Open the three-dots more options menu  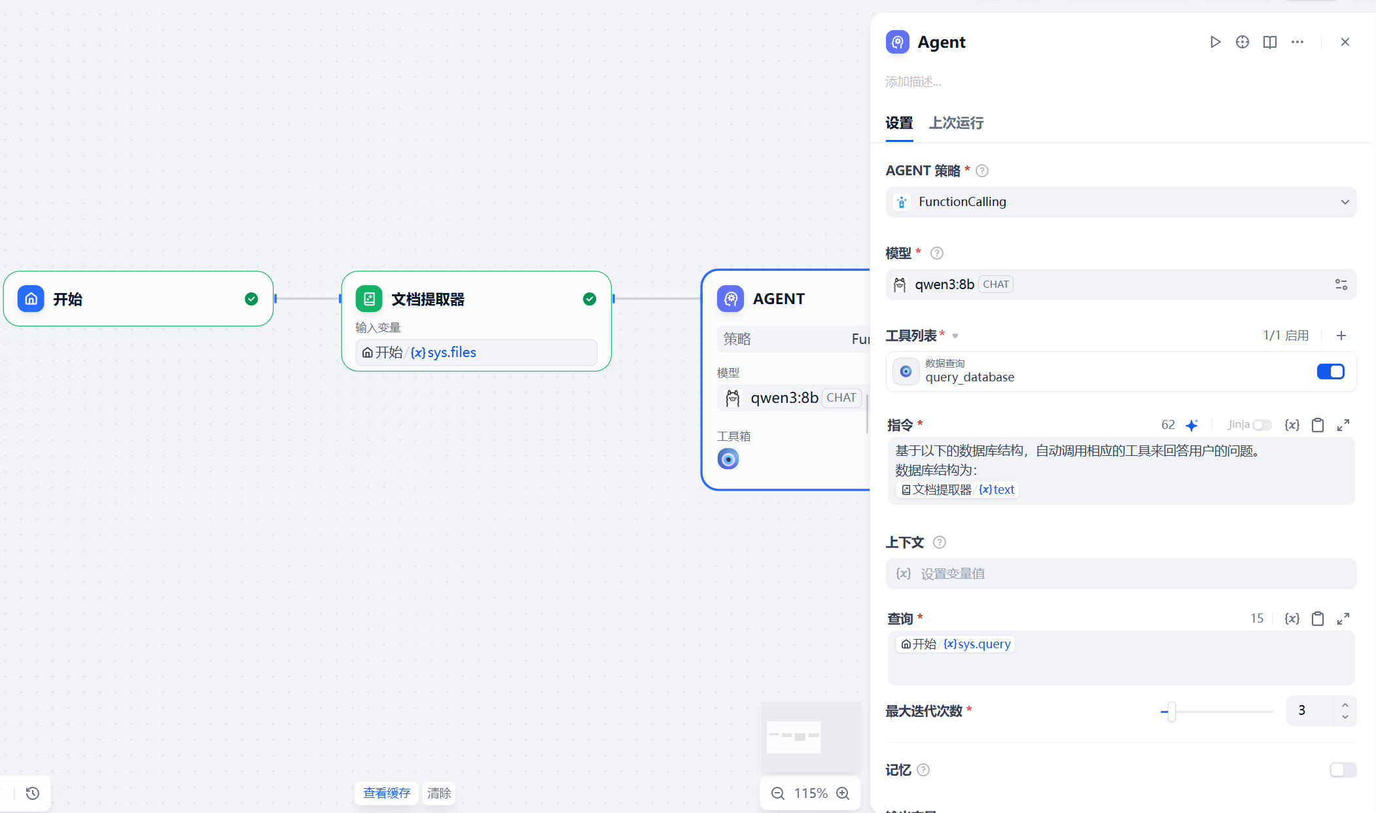[1297, 42]
